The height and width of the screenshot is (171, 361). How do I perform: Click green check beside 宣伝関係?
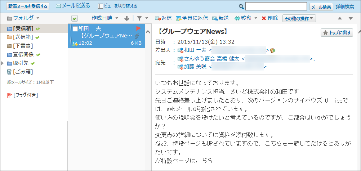point(39,55)
